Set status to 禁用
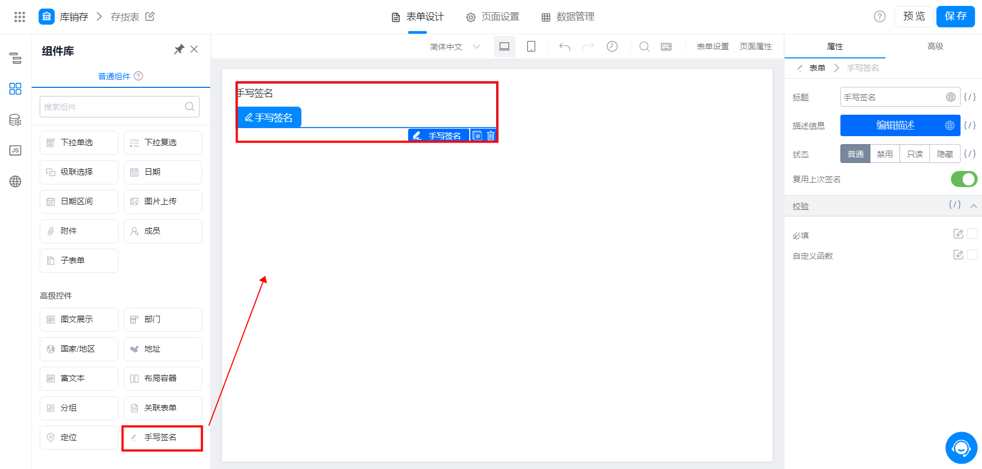 pos(885,154)
